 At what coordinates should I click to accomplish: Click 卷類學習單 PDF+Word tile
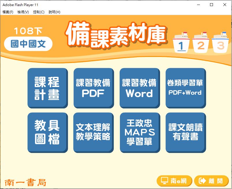tap(185, 88)
